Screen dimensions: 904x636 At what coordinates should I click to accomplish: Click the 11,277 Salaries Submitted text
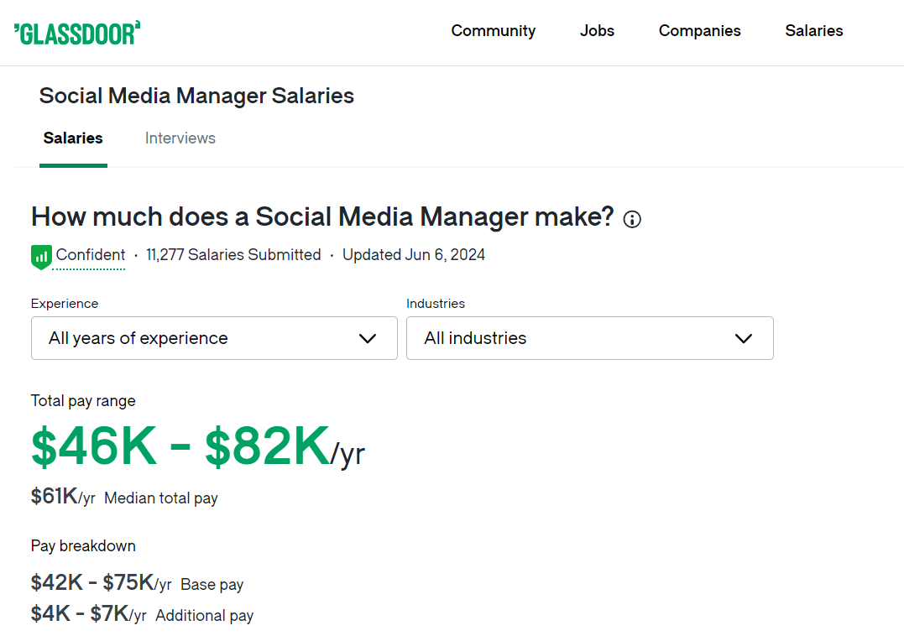[233, 255]
